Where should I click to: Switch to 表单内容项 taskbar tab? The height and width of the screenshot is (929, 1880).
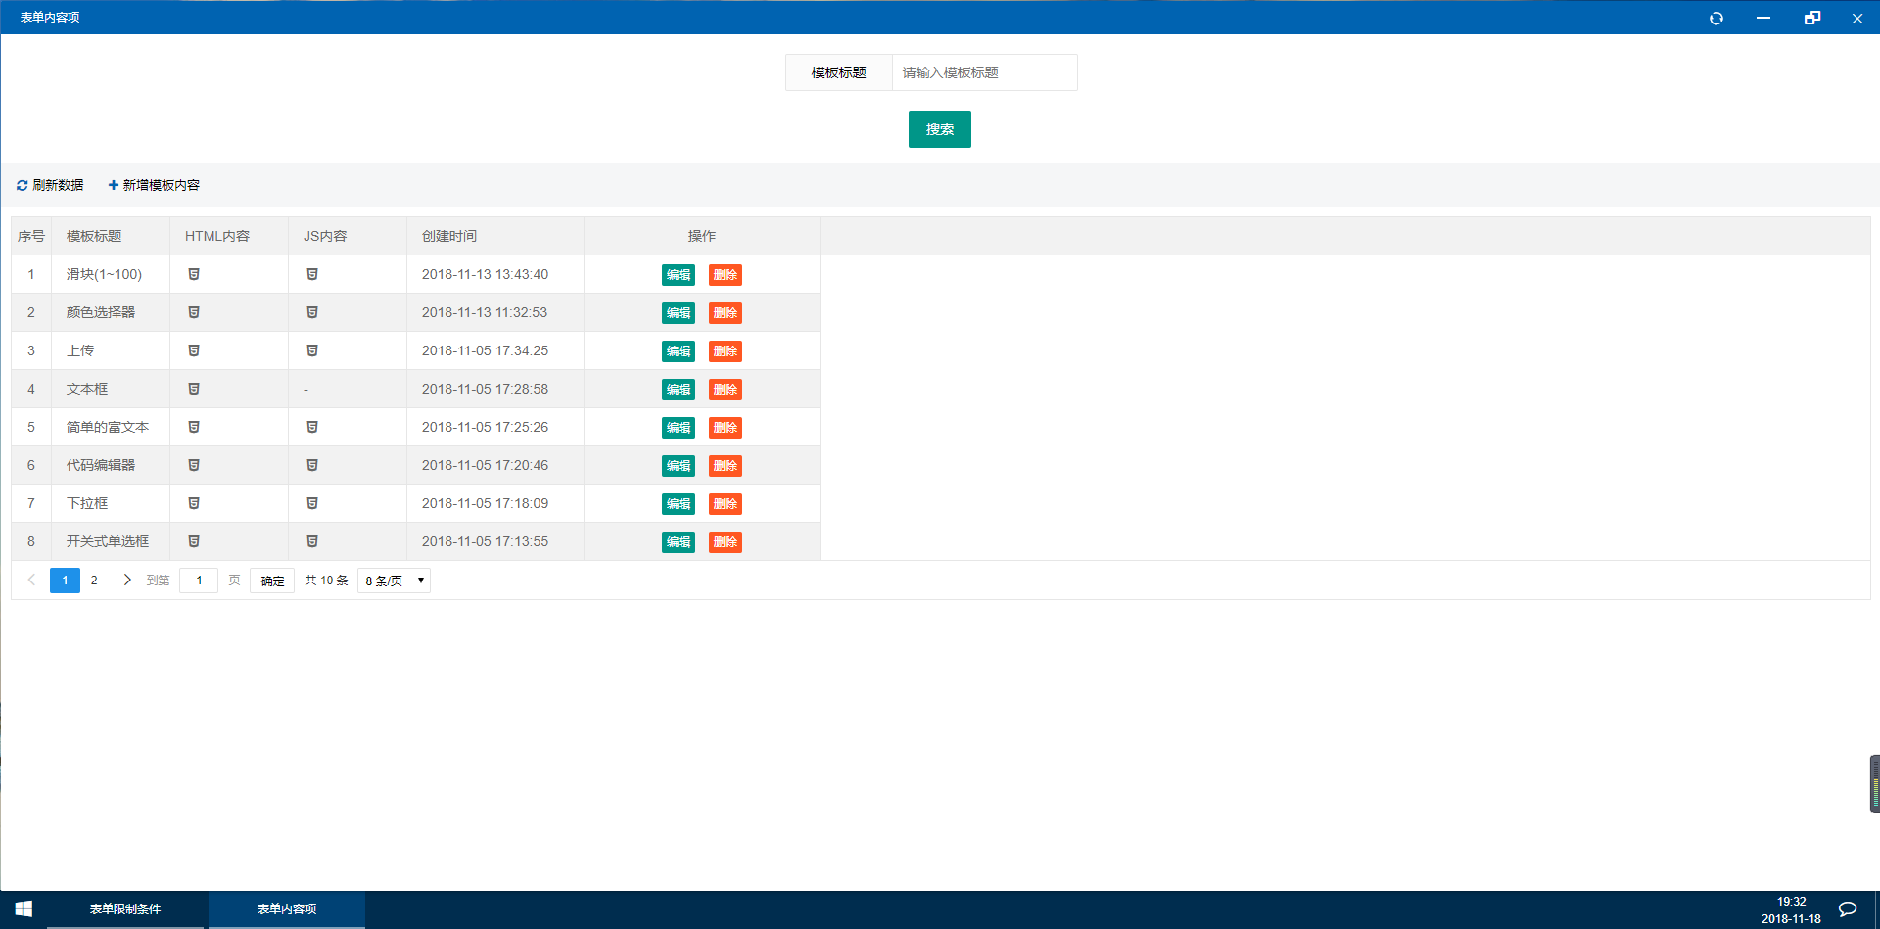coord(287,909)
